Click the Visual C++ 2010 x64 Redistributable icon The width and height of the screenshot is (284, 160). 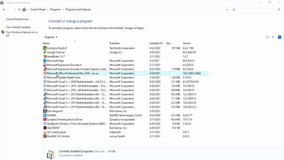coord(45,86)
